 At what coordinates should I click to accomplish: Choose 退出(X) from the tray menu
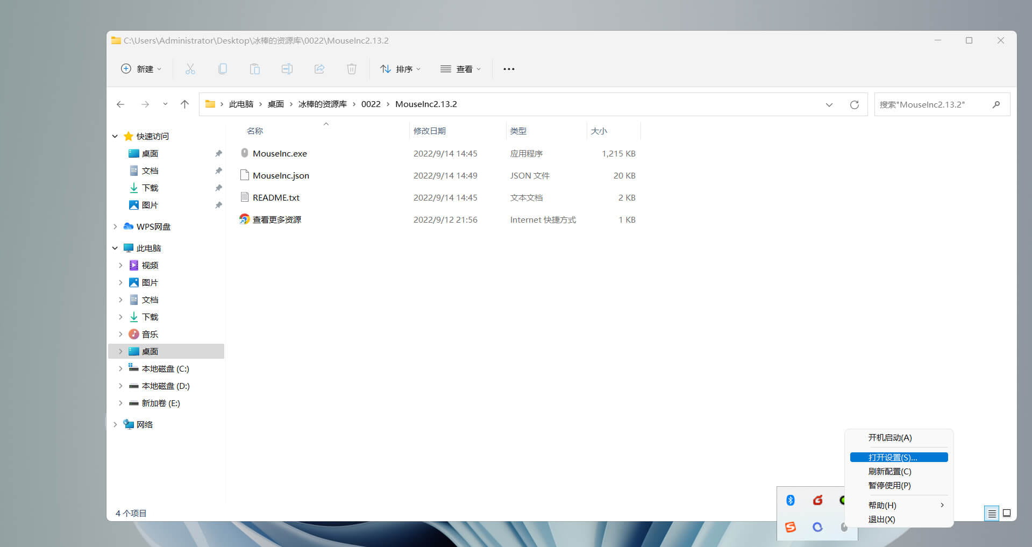882,520
